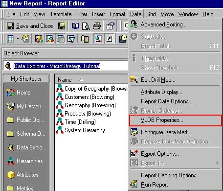Click the clock schedule icon
The height and width of the screenshot is (191, 223).
pyautogui.click(x=123, y=39)
